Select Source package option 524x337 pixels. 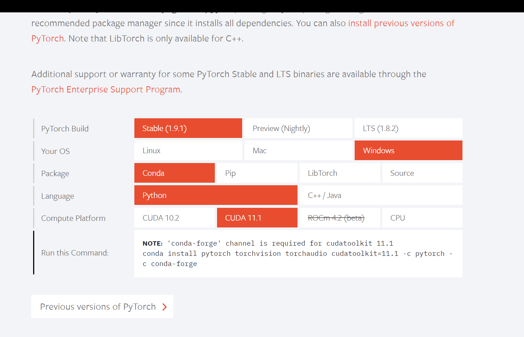(422, 173)
